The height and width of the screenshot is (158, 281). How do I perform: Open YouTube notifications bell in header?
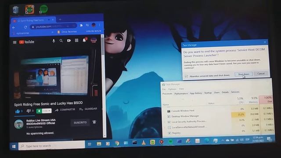click(x=84, y=40)
